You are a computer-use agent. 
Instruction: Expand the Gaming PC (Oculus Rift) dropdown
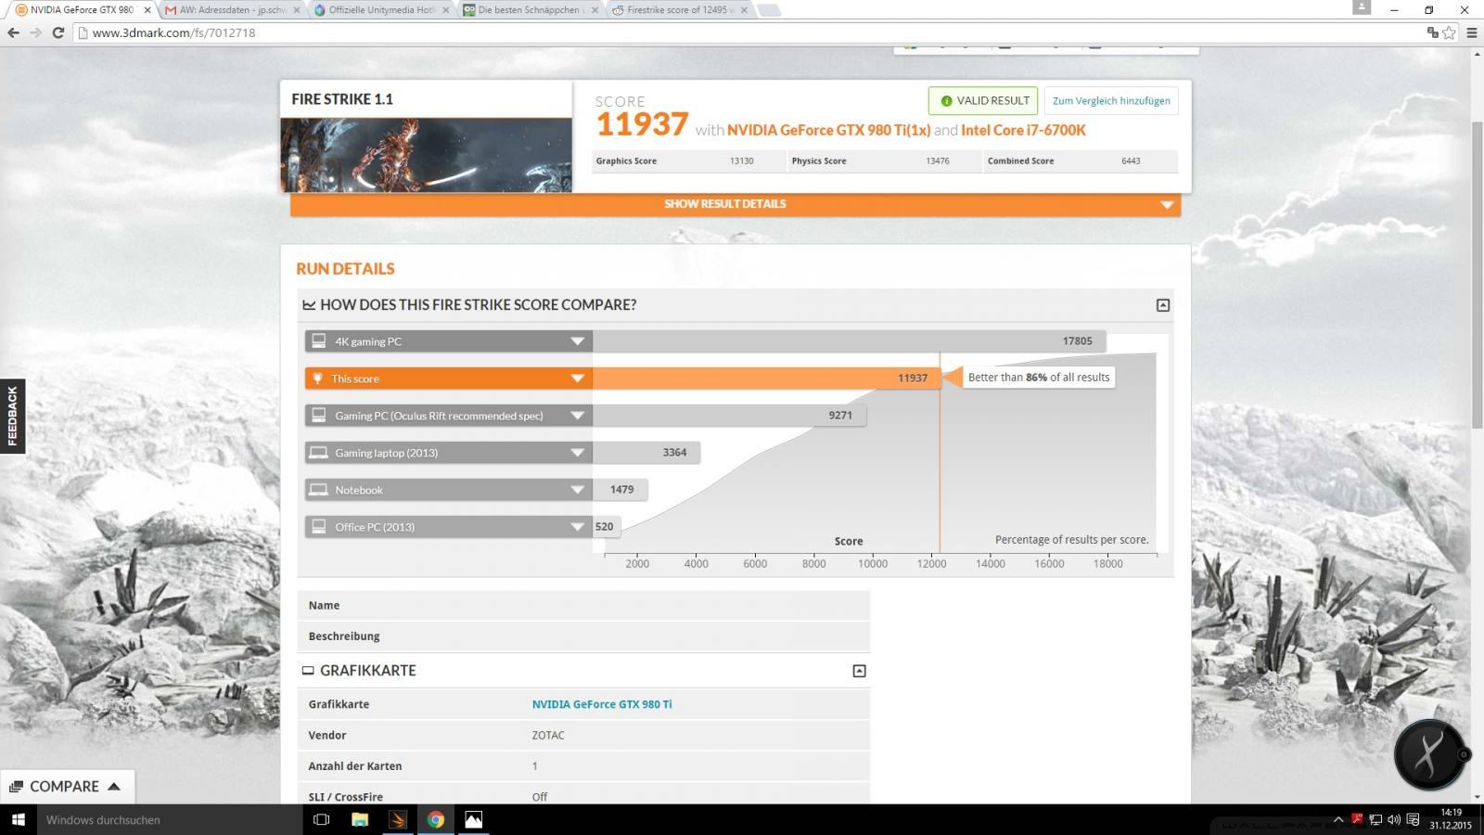577,416
